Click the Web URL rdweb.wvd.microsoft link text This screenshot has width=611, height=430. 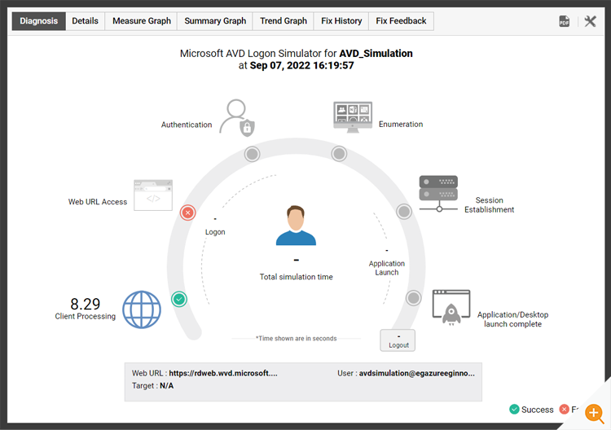(x=223, y=373)
